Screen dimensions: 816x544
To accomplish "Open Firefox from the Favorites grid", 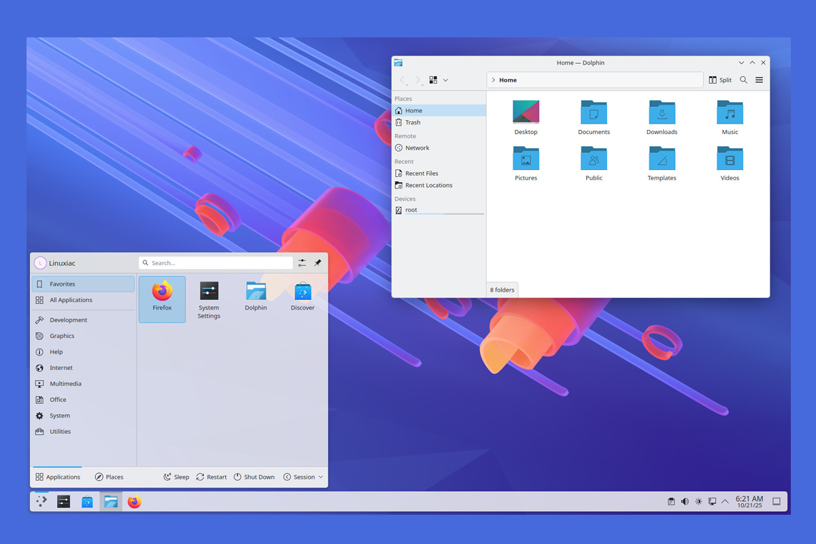I will [x=162, y=299].
